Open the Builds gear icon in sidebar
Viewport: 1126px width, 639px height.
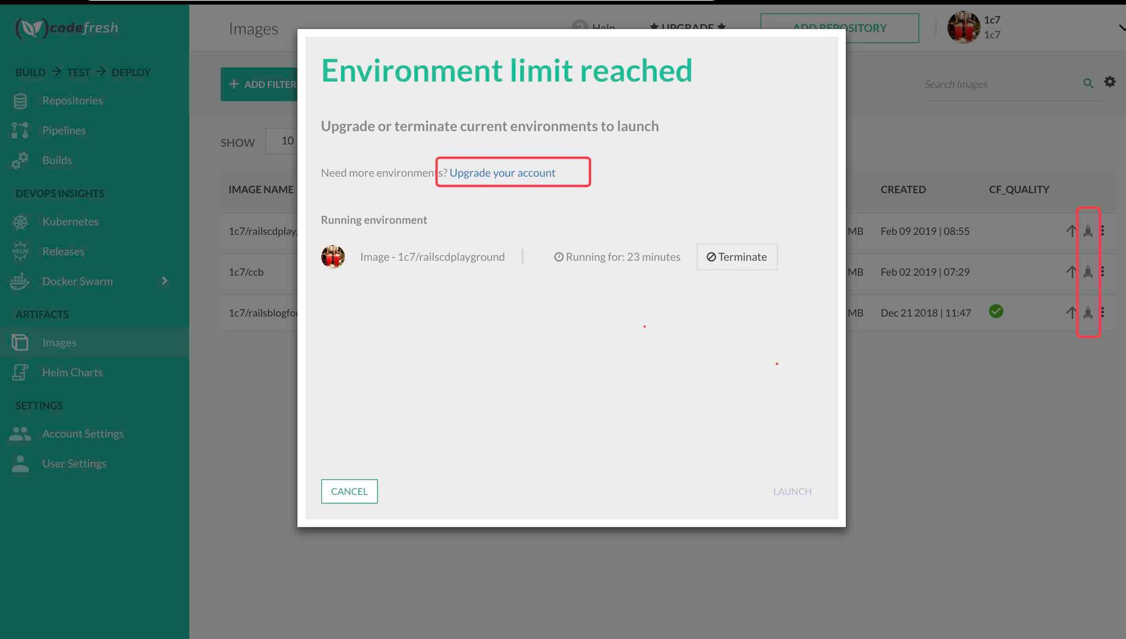pos(20,160)
